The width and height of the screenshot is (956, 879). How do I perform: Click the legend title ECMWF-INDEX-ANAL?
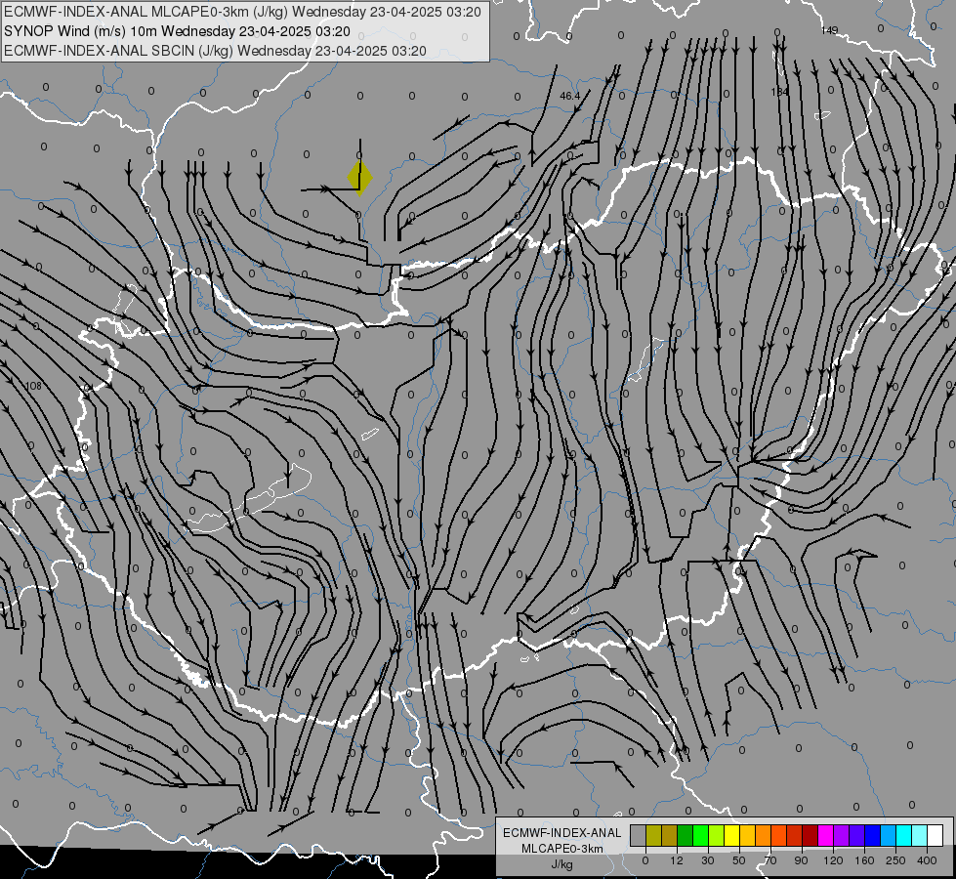(562, 833)
